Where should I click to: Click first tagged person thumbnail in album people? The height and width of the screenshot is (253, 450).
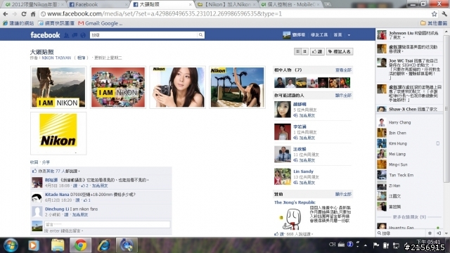(279, 83)
